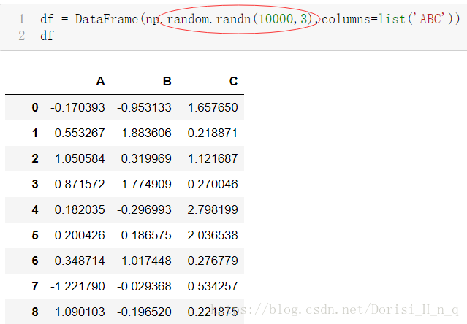Image resolution: width=467 pixels, height=324 pixels.
Task: Select cell value 1.883606
Action: pos(146,133)
